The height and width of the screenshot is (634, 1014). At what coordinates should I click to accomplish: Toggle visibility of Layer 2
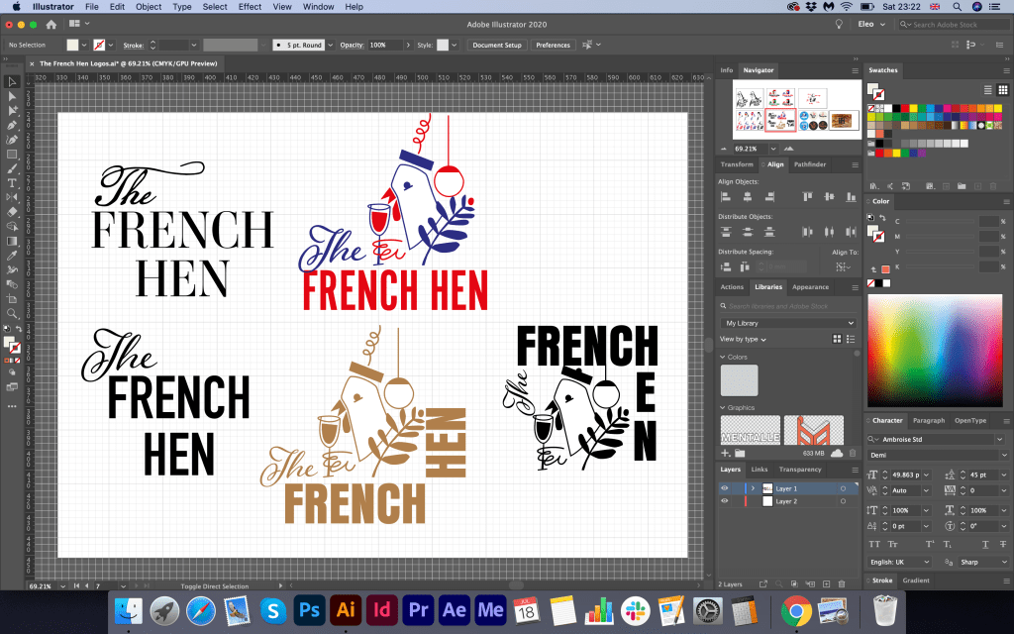click(724, 501)
